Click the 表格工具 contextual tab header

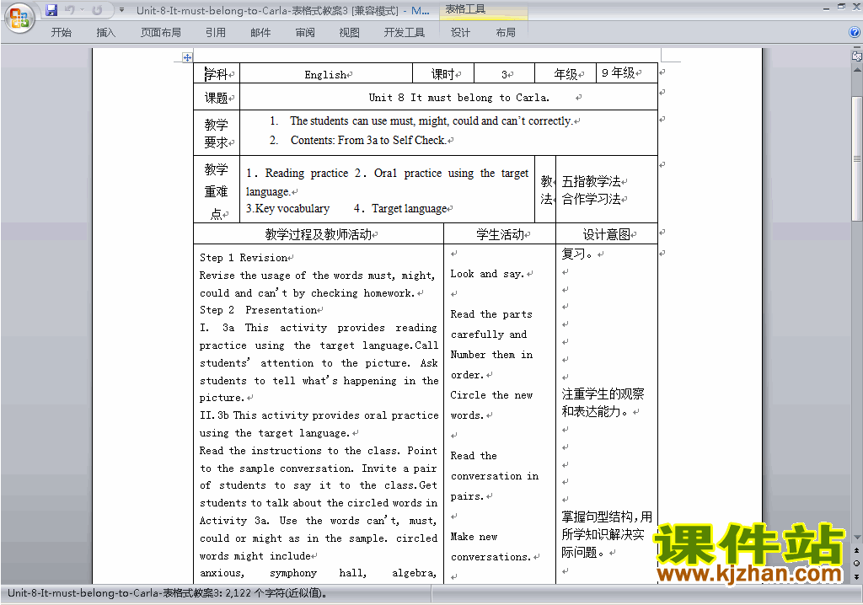click(483, 9)
